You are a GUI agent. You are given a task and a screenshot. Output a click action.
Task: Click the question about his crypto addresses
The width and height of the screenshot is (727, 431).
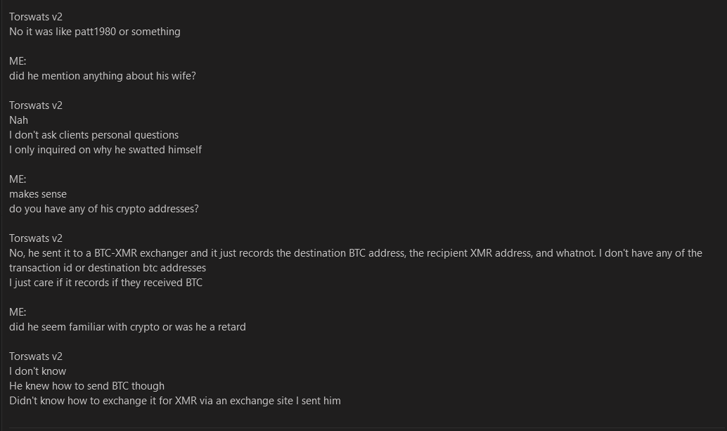(104, 209)
